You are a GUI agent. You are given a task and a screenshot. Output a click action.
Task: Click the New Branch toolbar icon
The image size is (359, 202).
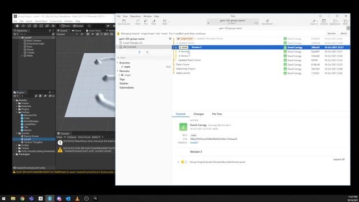(267, 22)
